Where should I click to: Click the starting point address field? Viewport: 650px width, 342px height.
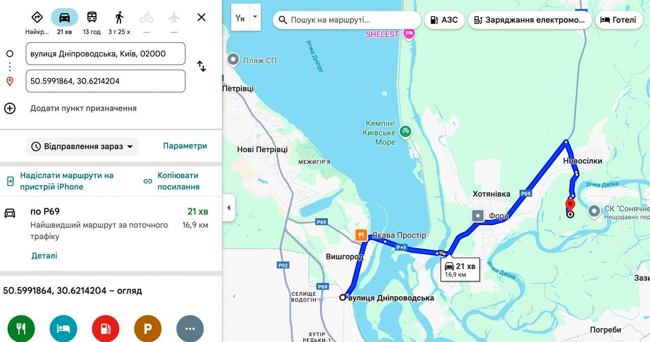pyautogui.click(x=106, y=54)
